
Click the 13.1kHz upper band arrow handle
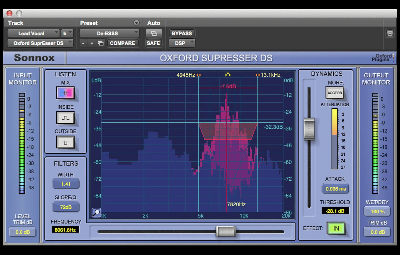[x=258, y=75]
